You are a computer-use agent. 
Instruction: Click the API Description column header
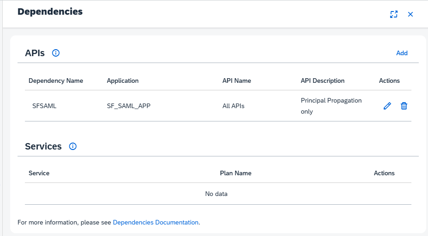pyautogui.click(x=322, y=81)
